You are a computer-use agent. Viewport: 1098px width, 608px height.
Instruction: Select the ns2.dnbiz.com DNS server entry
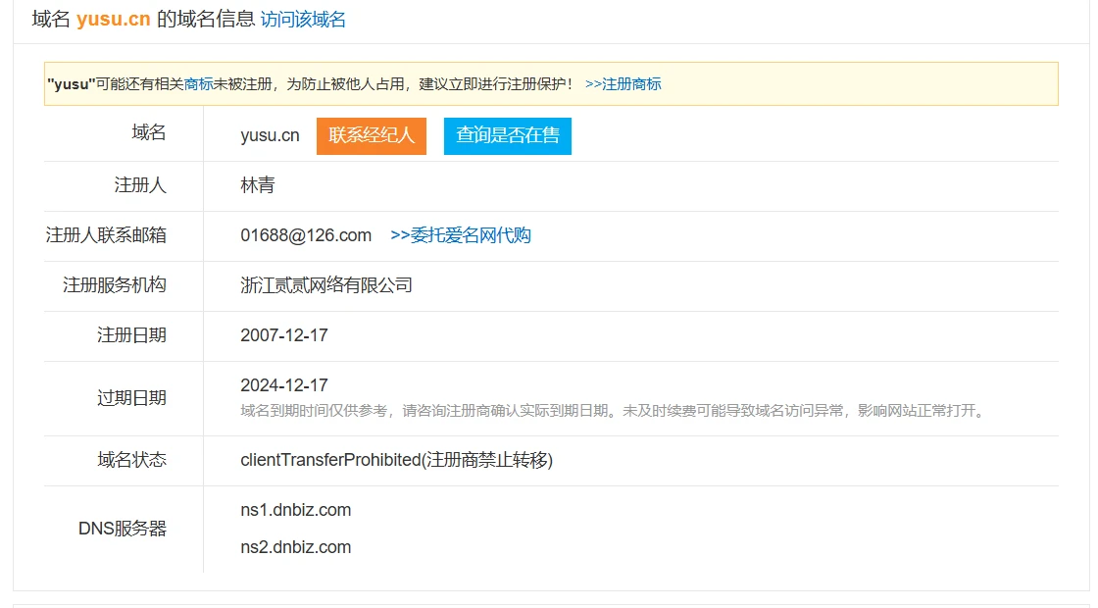pyautogui.click(x=295, y=547)
